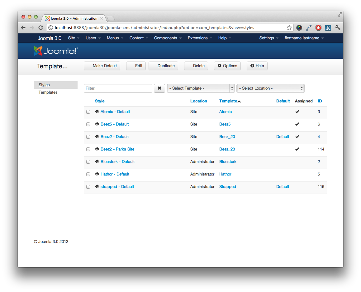Expand the firstname.lastname user menu
The width and height of the screenshot is (361, 292).
[x=304, y=38]
